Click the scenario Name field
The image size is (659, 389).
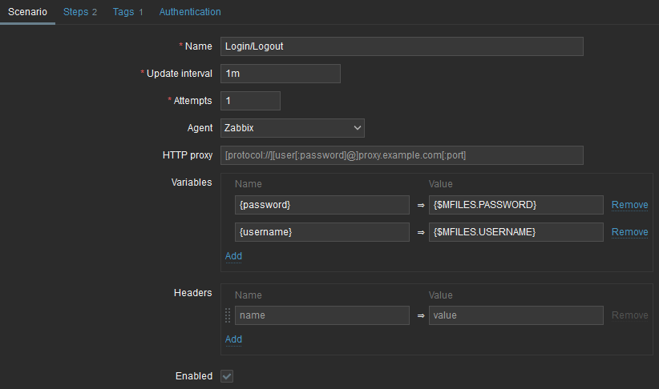click(x=401, y=46)
